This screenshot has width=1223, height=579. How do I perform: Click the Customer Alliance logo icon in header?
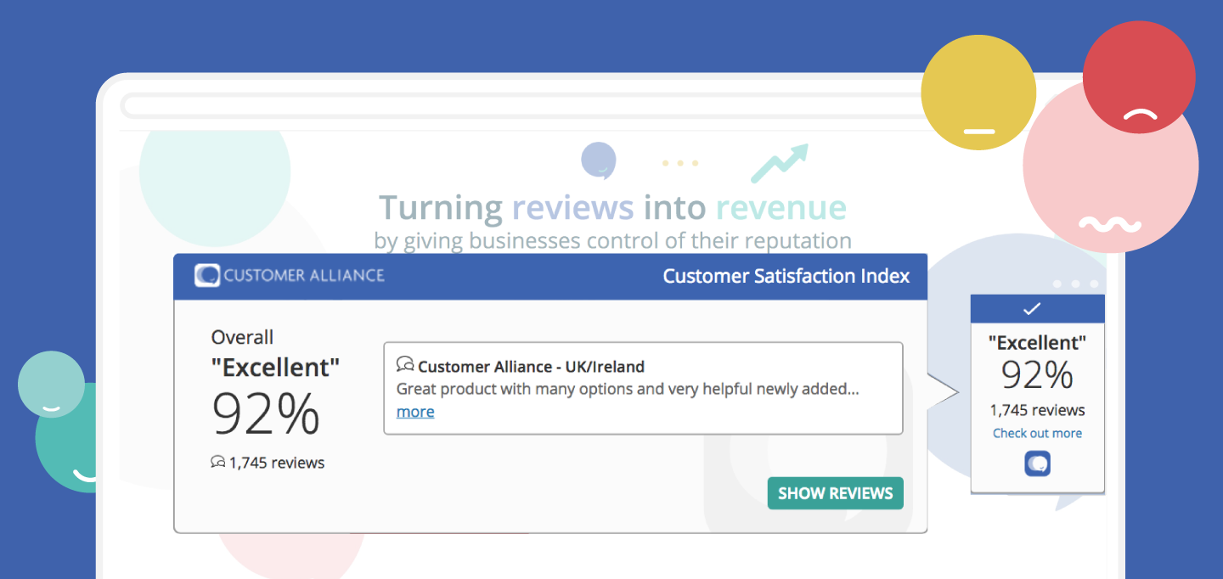207,275
